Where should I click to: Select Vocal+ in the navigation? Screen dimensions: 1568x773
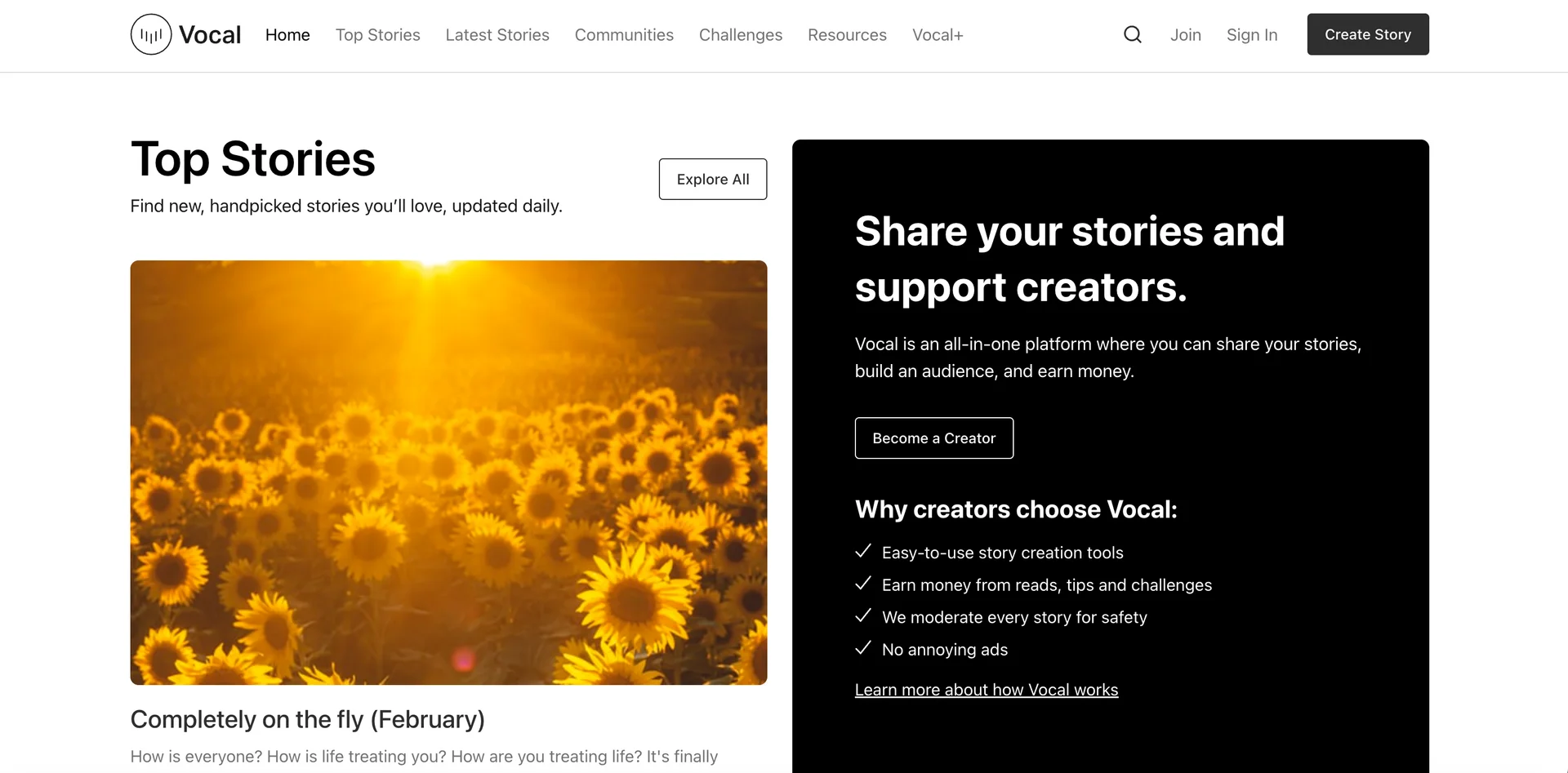pos(938,34)
